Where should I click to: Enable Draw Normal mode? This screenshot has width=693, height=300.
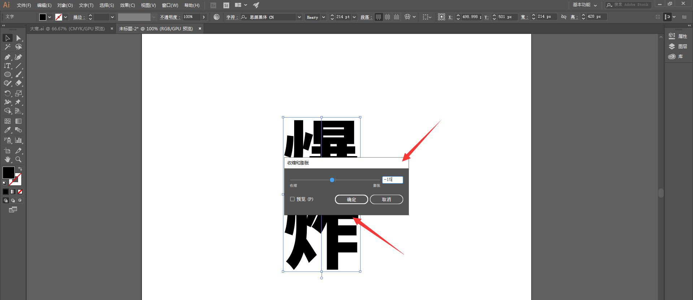pyautogui.click(x=5, y=200)
